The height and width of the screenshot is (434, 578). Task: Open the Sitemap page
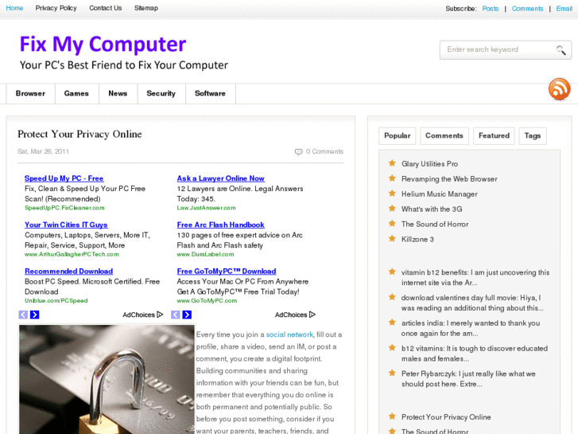146,8
